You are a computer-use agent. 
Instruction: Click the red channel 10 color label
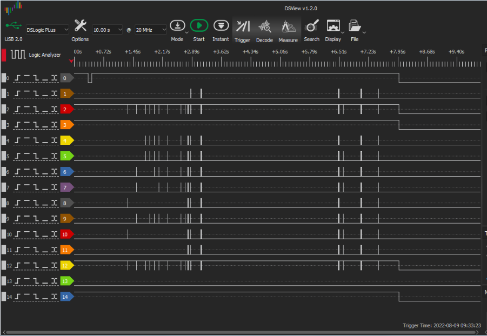[x=67, y=234]
